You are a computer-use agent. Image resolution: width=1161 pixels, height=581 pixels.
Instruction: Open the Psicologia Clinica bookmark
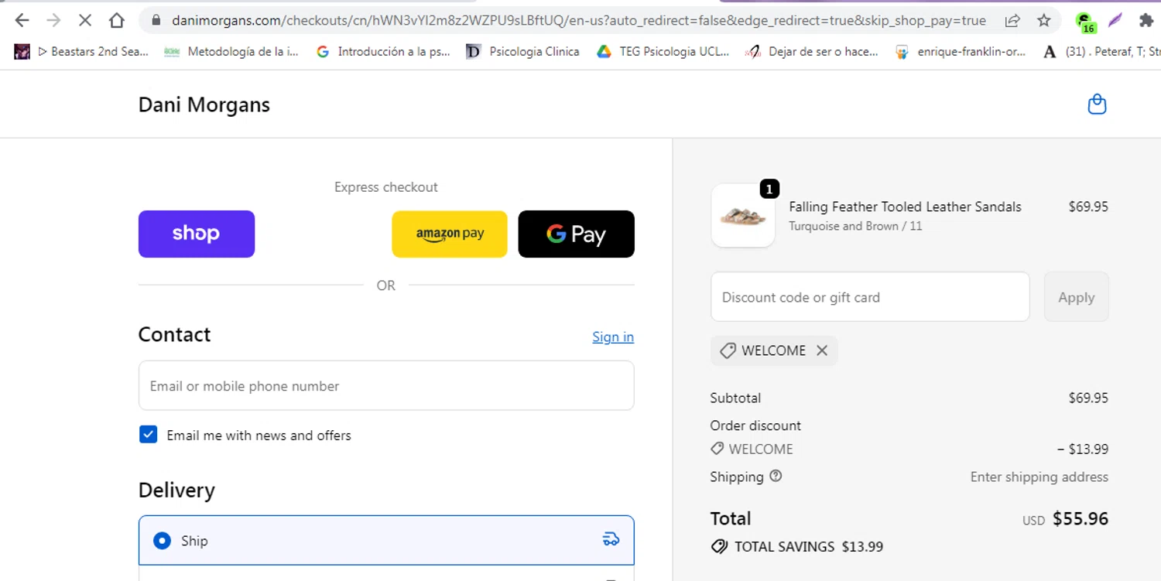522,52
